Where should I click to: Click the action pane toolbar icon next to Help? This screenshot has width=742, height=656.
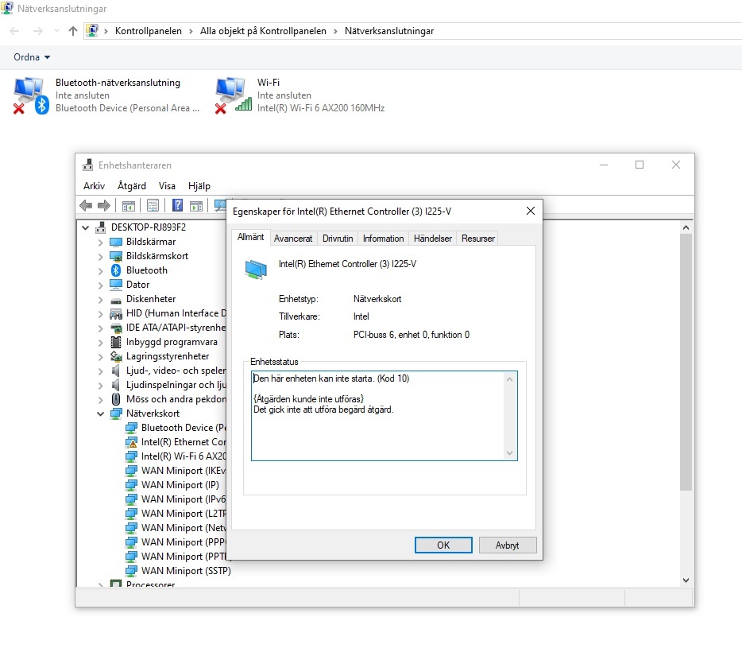click(196, 206)
